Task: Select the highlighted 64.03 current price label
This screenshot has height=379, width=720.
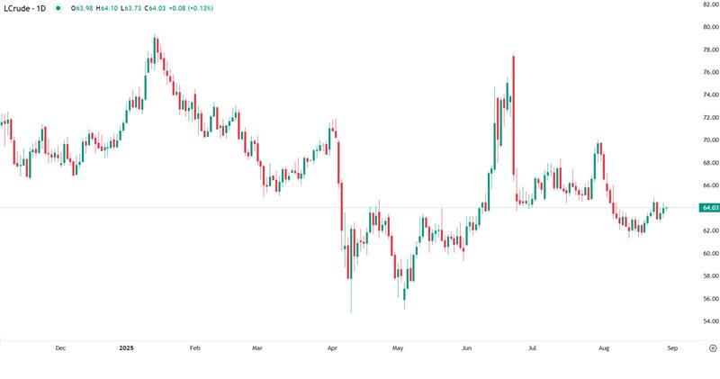Action: [x=710, y=208]
